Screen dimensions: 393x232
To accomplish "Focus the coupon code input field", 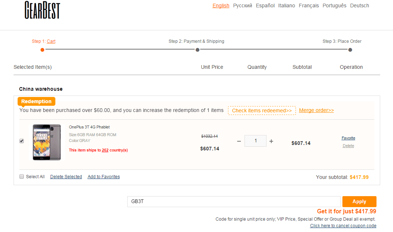I will pyautogui.click(x=234, y=202).
